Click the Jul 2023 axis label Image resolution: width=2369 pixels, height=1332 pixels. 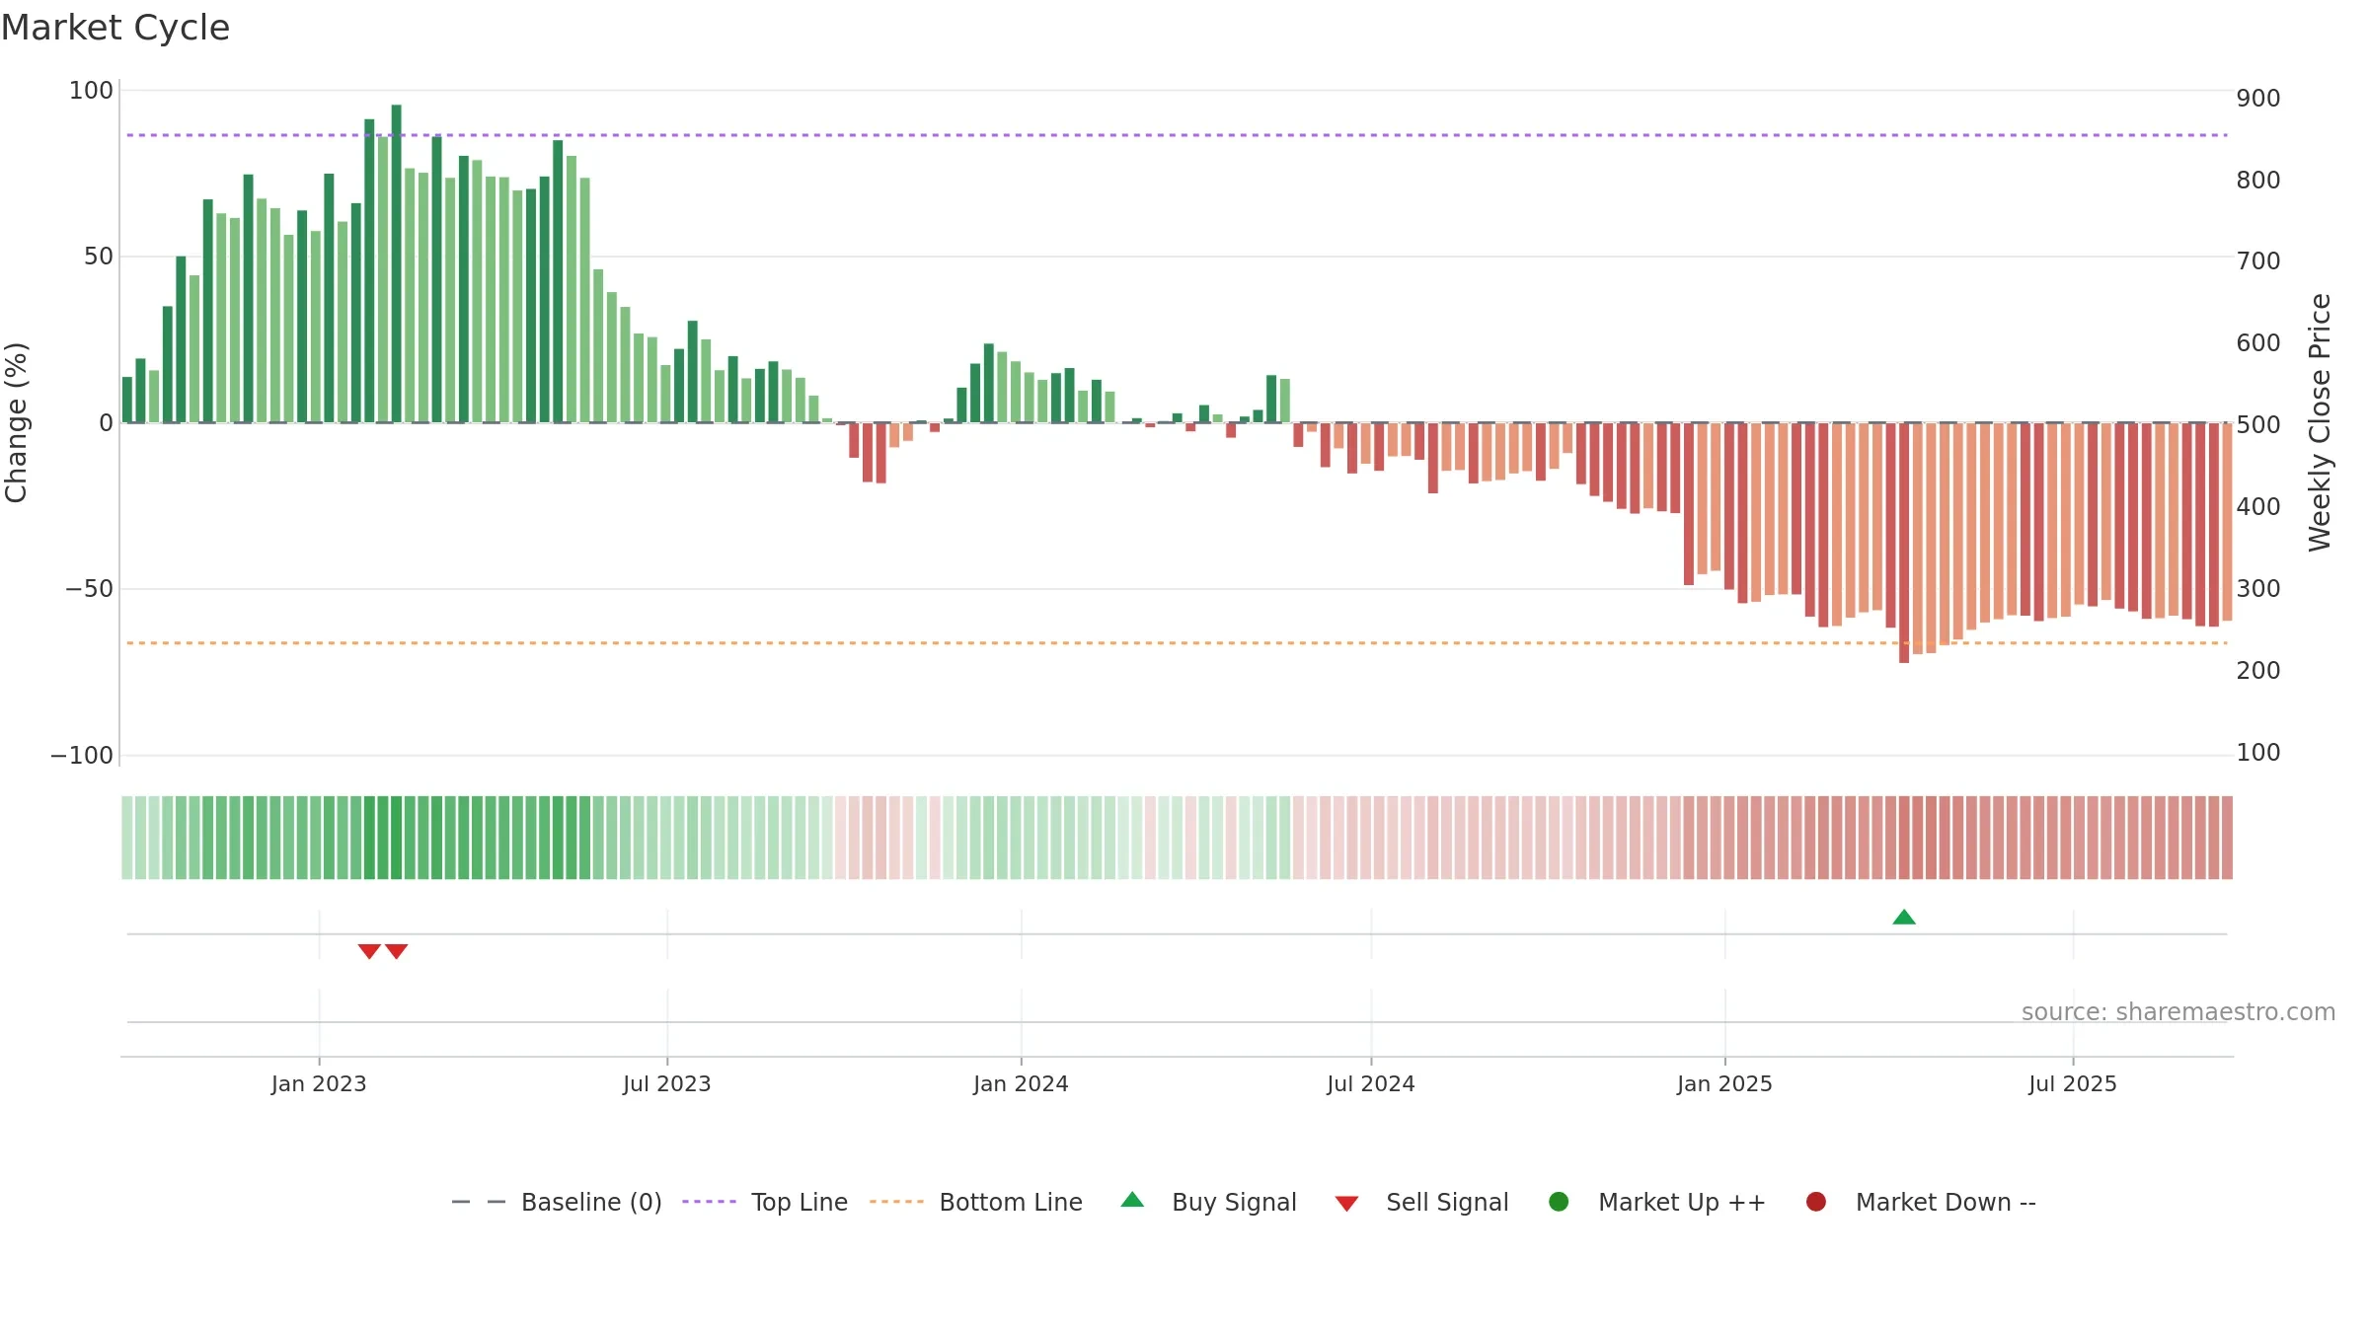[667, 1084]
